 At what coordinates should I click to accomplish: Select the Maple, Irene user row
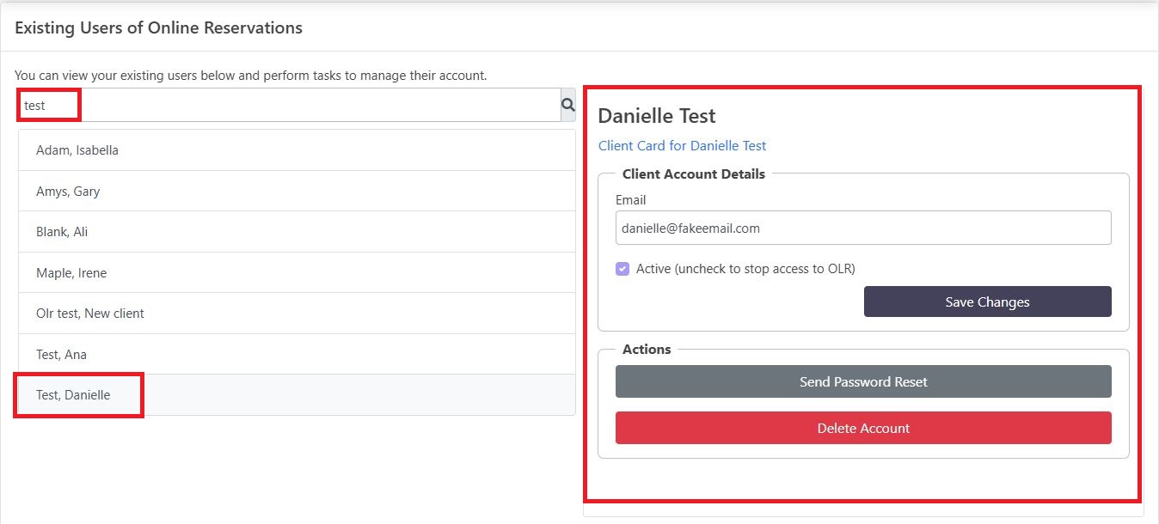(297, 273)
